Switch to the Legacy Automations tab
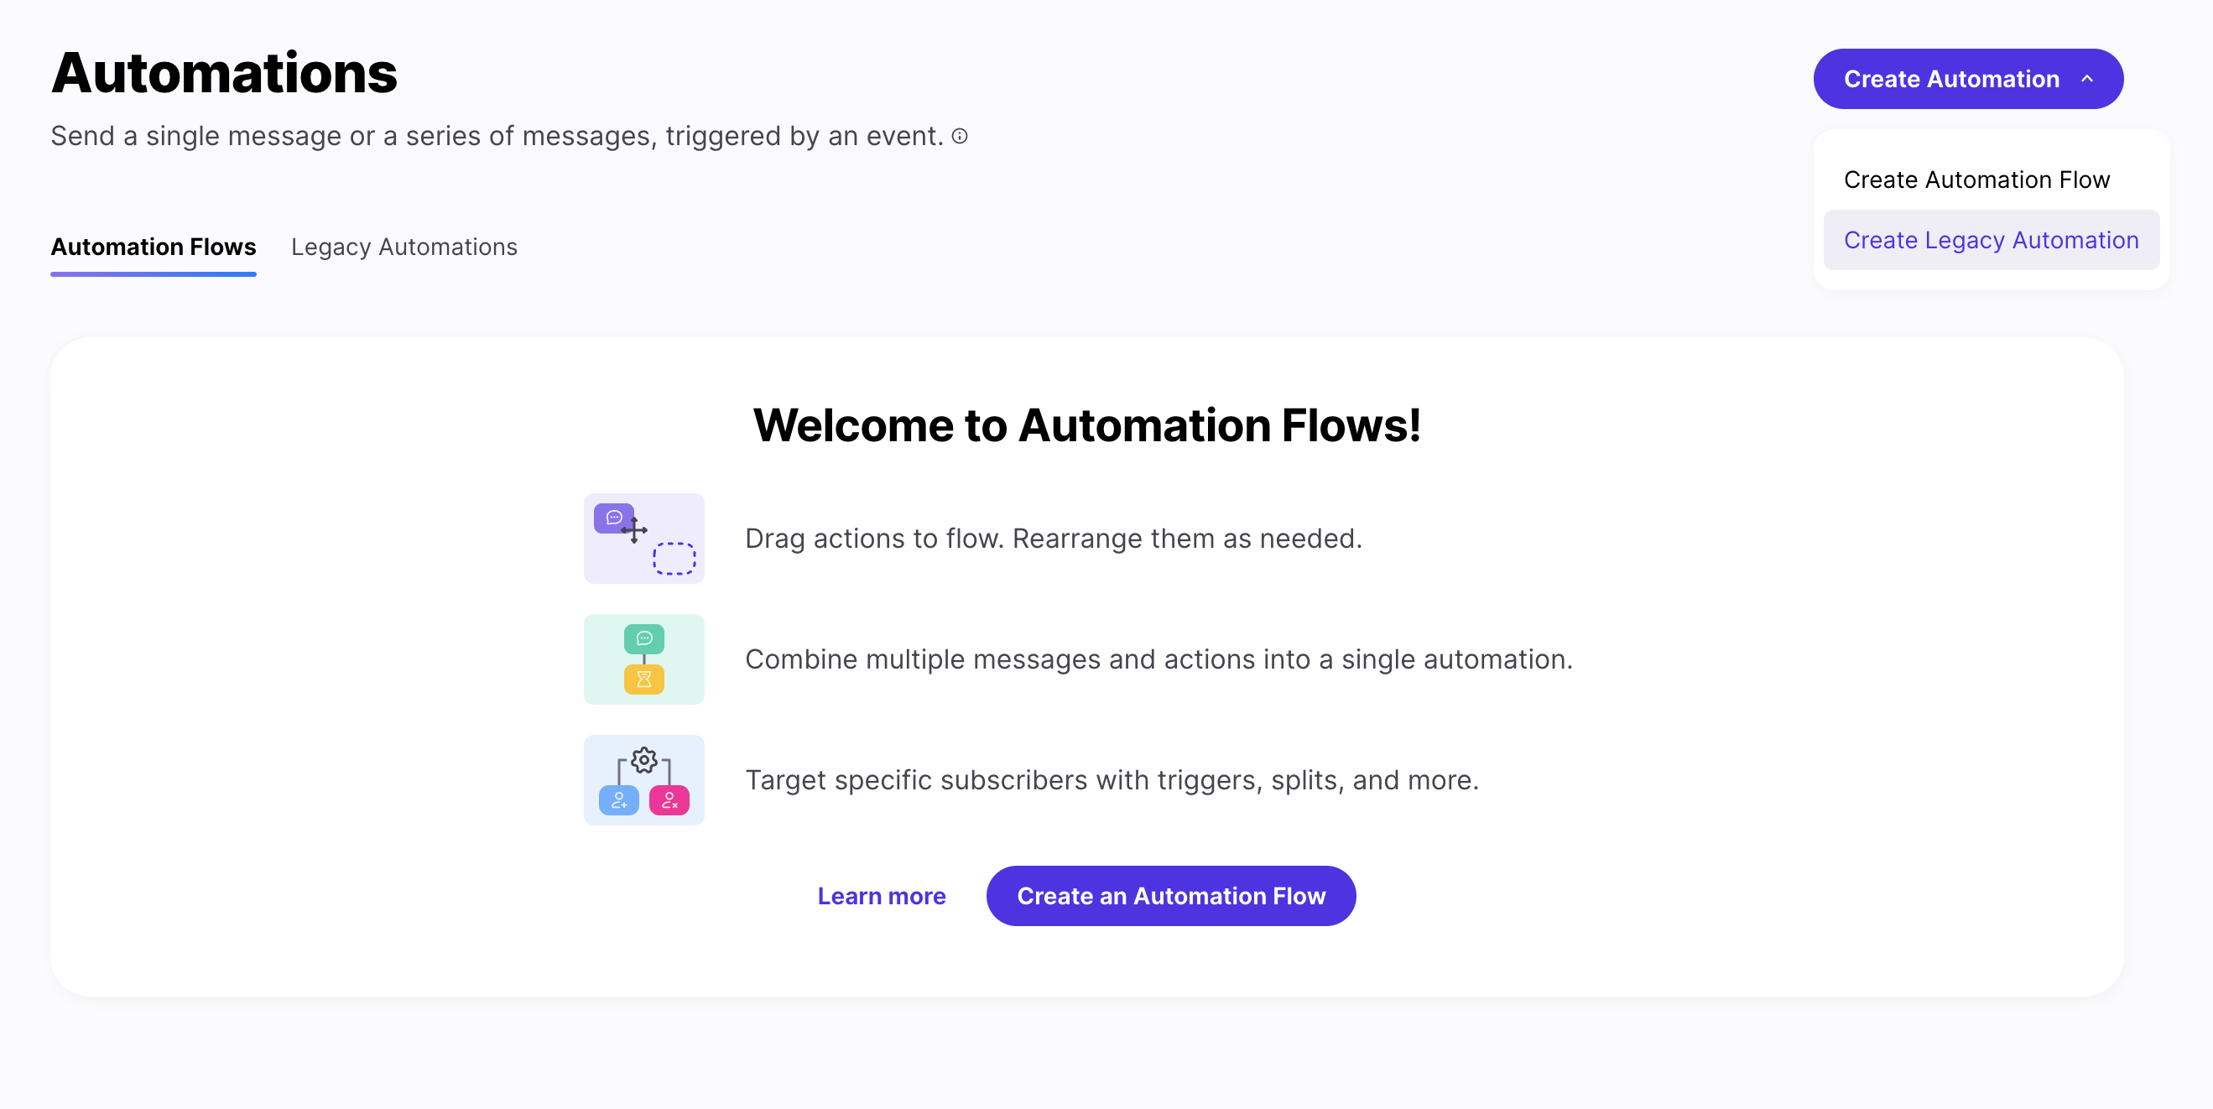Viewport: 2213px width, 1109px height. [404, 247]
